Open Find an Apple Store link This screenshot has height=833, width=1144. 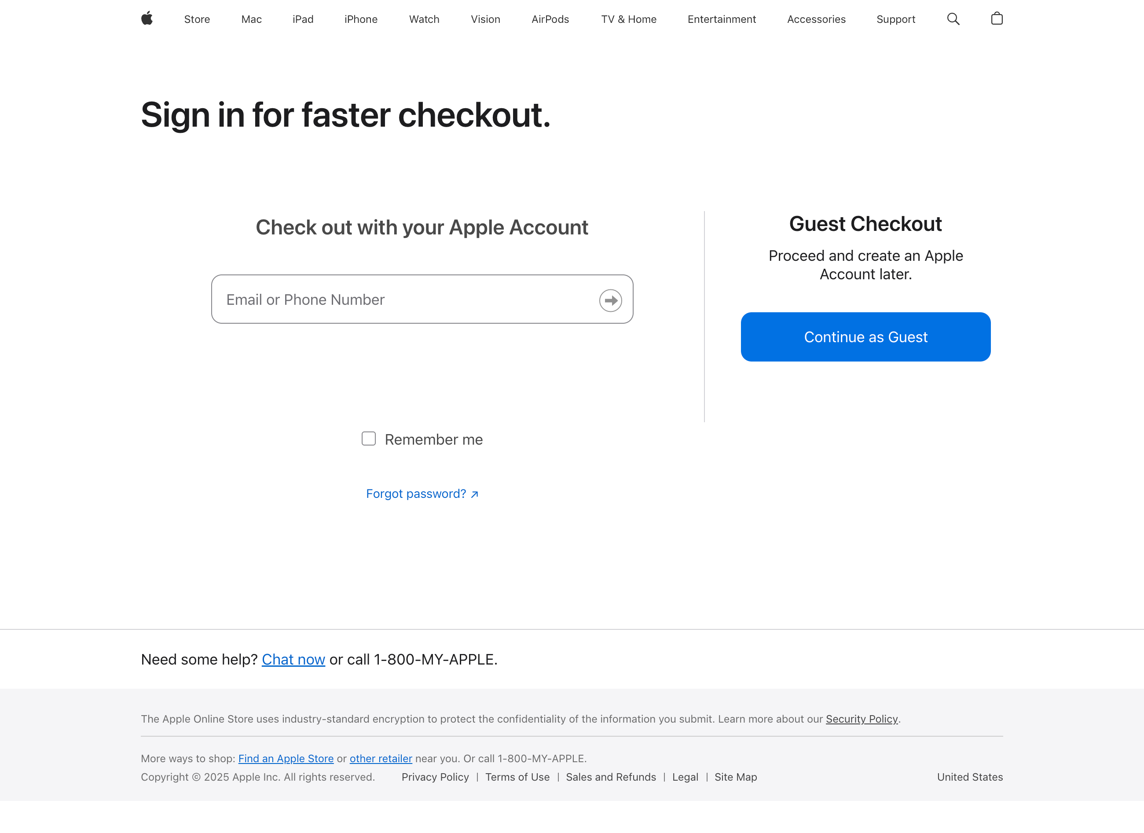click(x=286, y=758)
